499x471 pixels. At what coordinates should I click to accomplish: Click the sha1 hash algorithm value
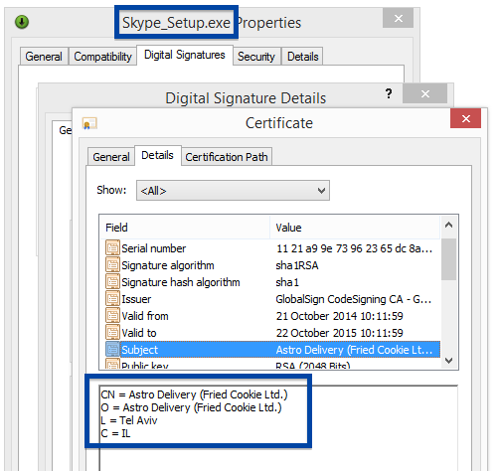point(287,282)
